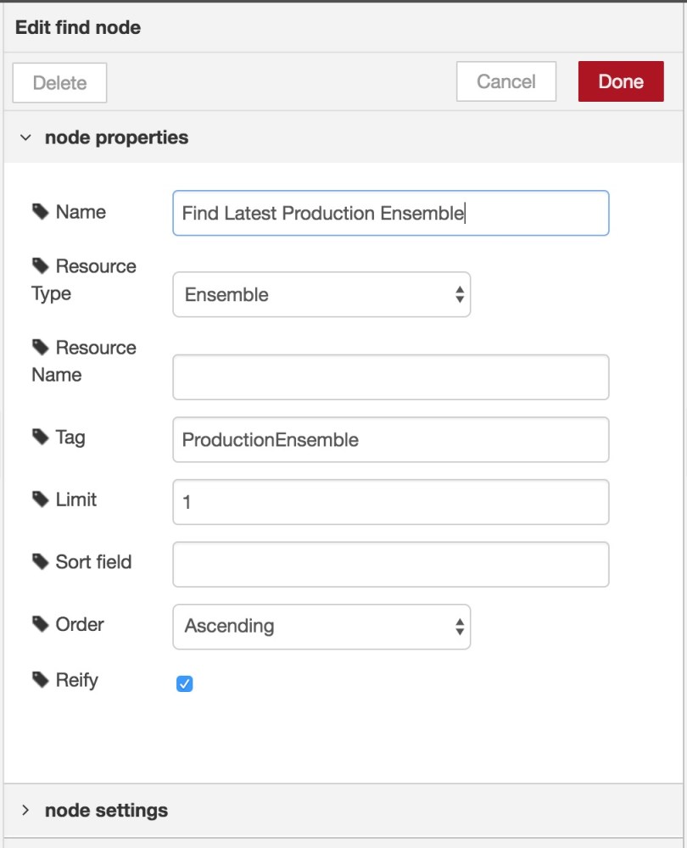This screenshot has height=848, width=687.
Task: Cancel editing the find node
Action: tap(505, 81)
